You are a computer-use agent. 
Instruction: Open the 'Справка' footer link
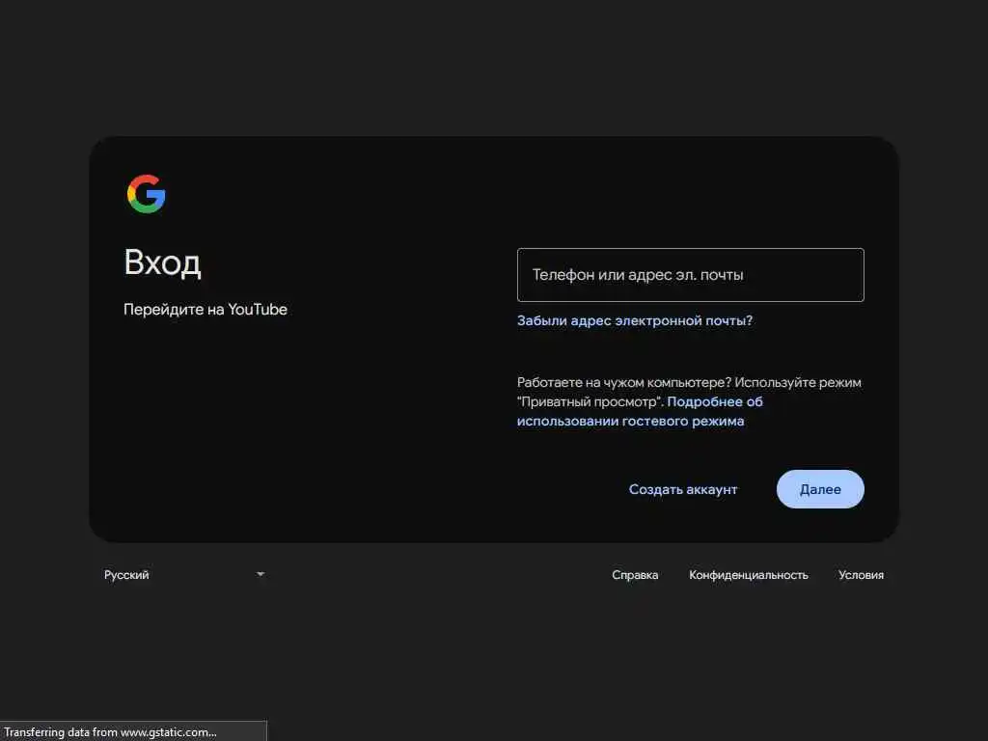tap(635, 575)
